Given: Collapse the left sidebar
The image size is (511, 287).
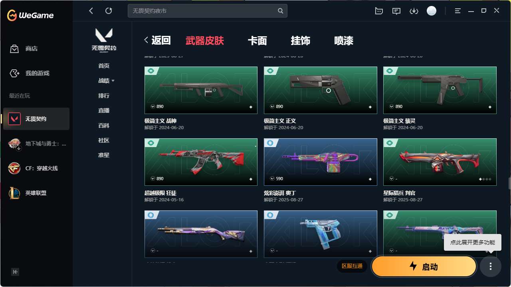Looking at the screenshot, I should 15,272.
